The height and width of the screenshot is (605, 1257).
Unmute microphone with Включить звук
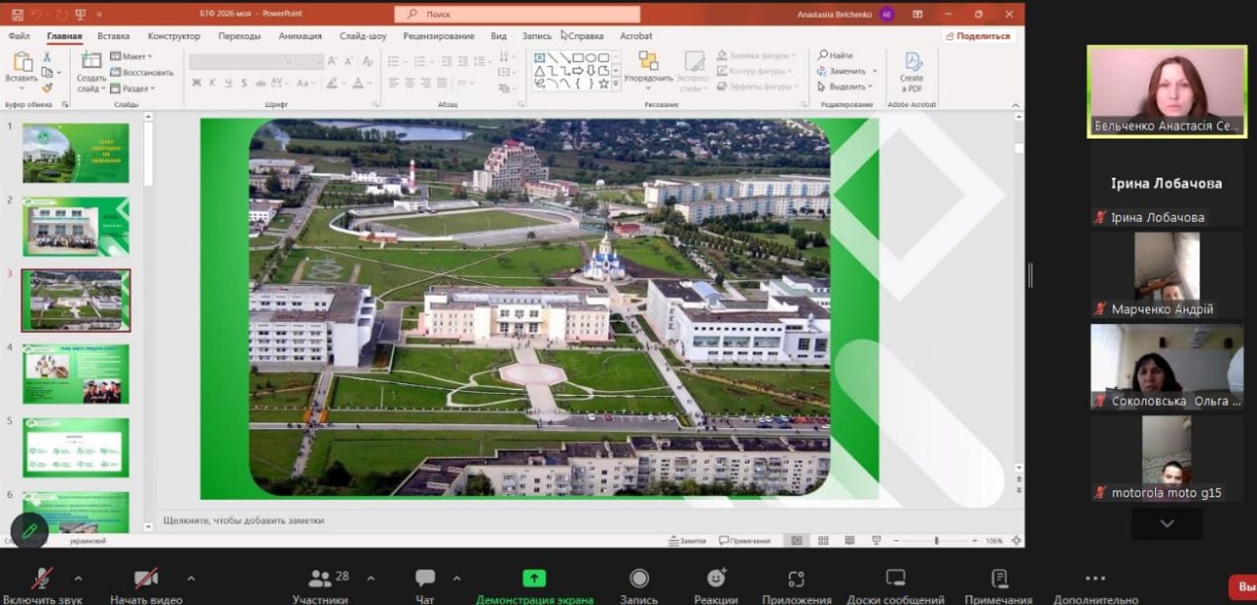42,578
